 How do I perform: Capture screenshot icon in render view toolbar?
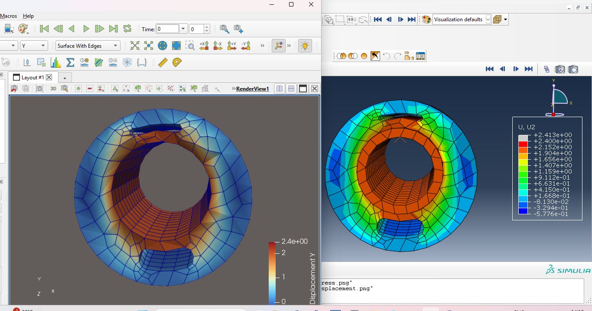(x=39, y=88)
